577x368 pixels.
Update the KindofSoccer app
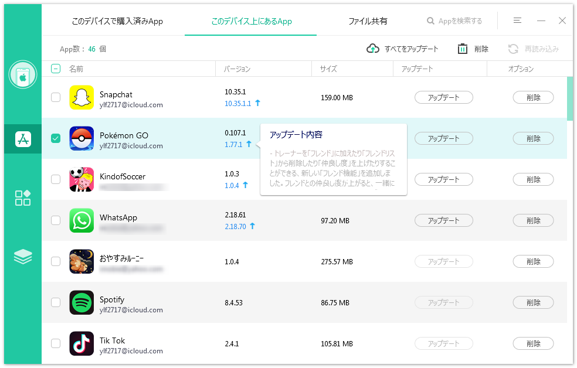click(x=444, y=179)
